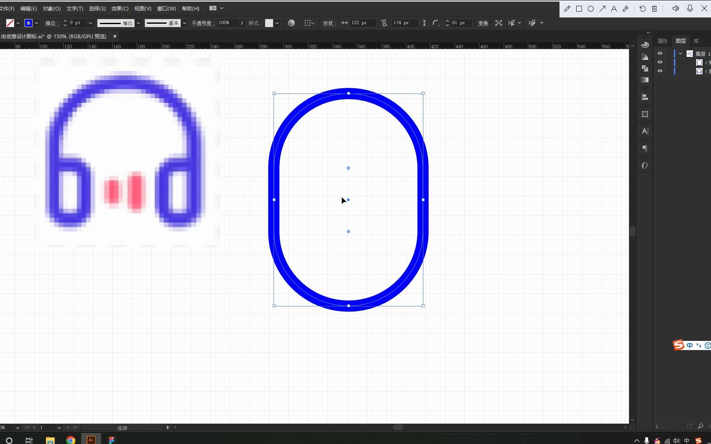This screenshot has height=444, width=711.
Task: Open the 样式 graphic style dropdown
Action: pyautogui.click(x=277, y=23)
